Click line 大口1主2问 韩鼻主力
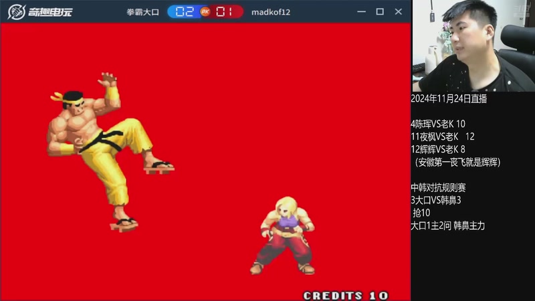Screen dimensions: 535x301 pyautogui.click(x=447, y=225)
